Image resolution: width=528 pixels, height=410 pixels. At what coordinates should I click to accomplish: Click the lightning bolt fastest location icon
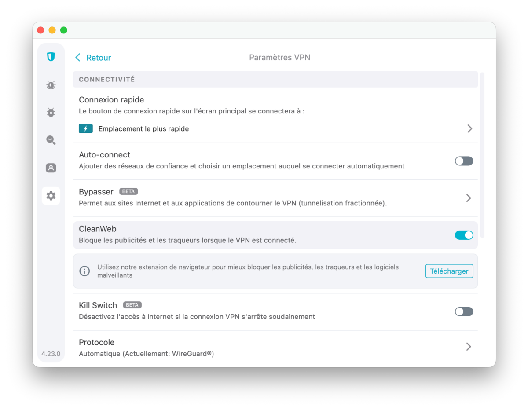point(86,128)
